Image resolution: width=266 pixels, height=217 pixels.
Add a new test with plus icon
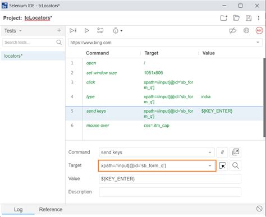click(59, 30)
